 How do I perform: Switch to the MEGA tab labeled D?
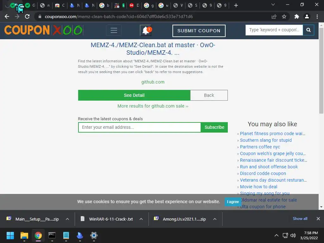coord(134,5)
